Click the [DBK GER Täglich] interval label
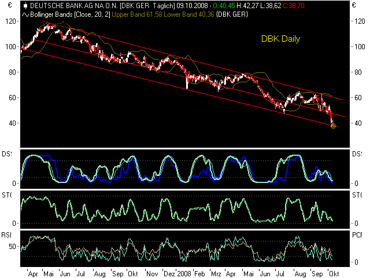This screenshot has width=370, height=278. (147, 6)
